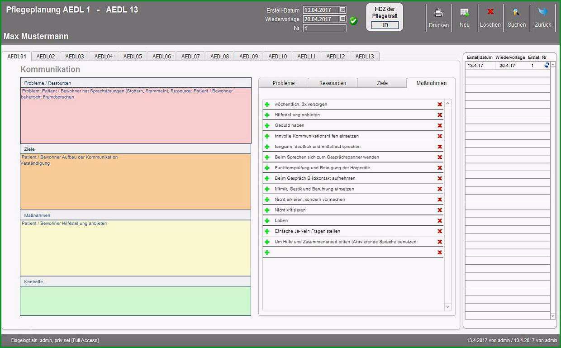This screenshot has height=348, width=561.
Task: Add 'Beim Sprechen sich zum Gesprächspartner wenden' plus
Action: pos(267,157)
